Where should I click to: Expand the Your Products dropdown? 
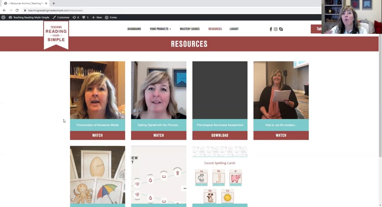click(x=160, y=29)
